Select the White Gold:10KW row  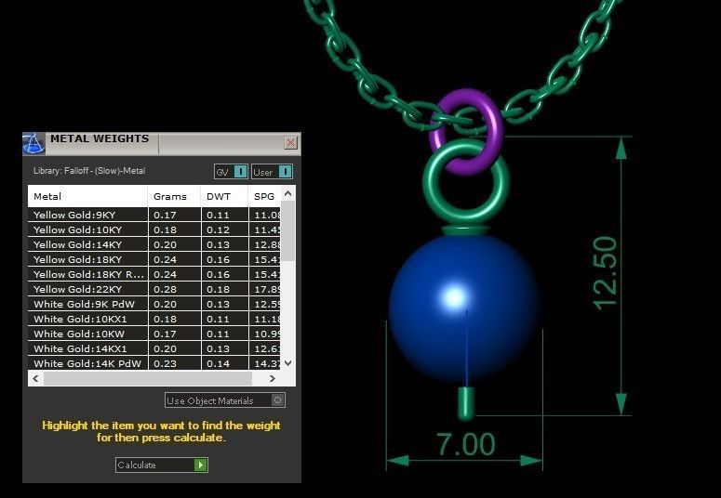(154, 334)
